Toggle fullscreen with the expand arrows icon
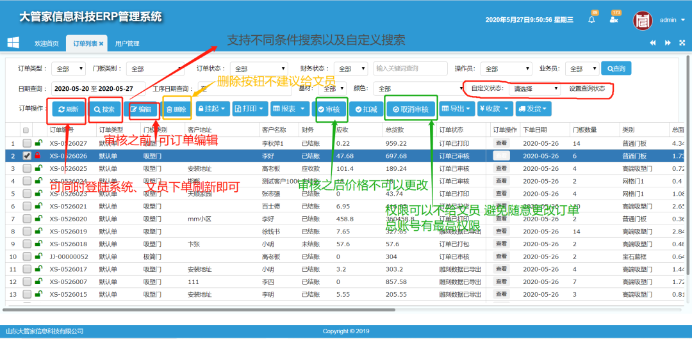 coord(682,43)
